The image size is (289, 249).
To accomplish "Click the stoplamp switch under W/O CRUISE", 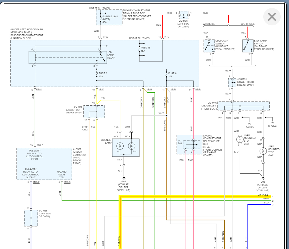I will pyautogui.click(x=247, y=45).
